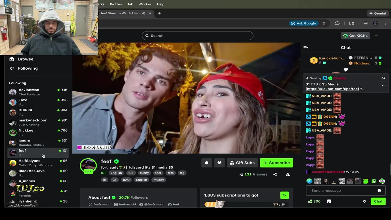
Task: Report stream using warning triangle icon
Action: click(288, 174)
